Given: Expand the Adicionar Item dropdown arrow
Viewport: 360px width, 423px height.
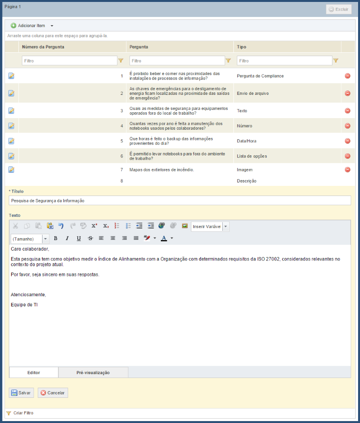Looking at the screenshot, I should (x=52, y=26).
